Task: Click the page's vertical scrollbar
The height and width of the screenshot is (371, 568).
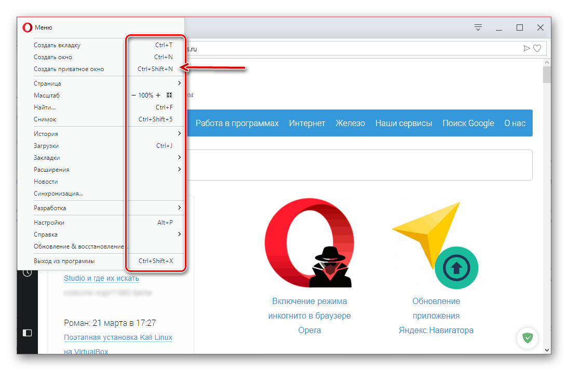Action: click(547, 208)
